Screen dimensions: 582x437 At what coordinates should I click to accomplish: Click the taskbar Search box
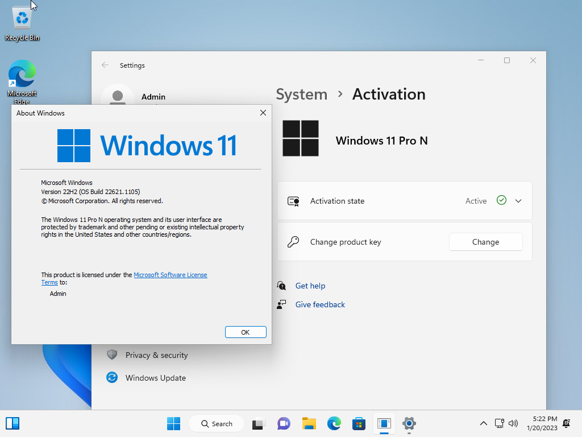click(217, 423)
